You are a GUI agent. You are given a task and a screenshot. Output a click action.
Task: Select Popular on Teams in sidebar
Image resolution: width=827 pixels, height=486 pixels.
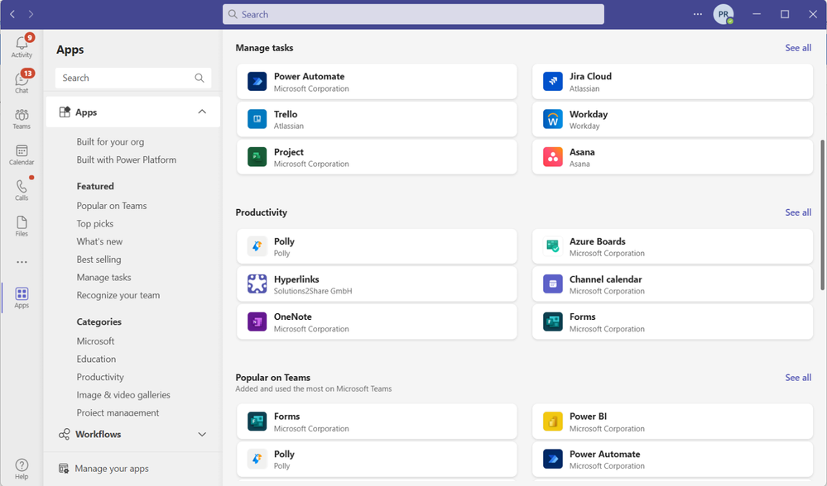pos(112,206)
